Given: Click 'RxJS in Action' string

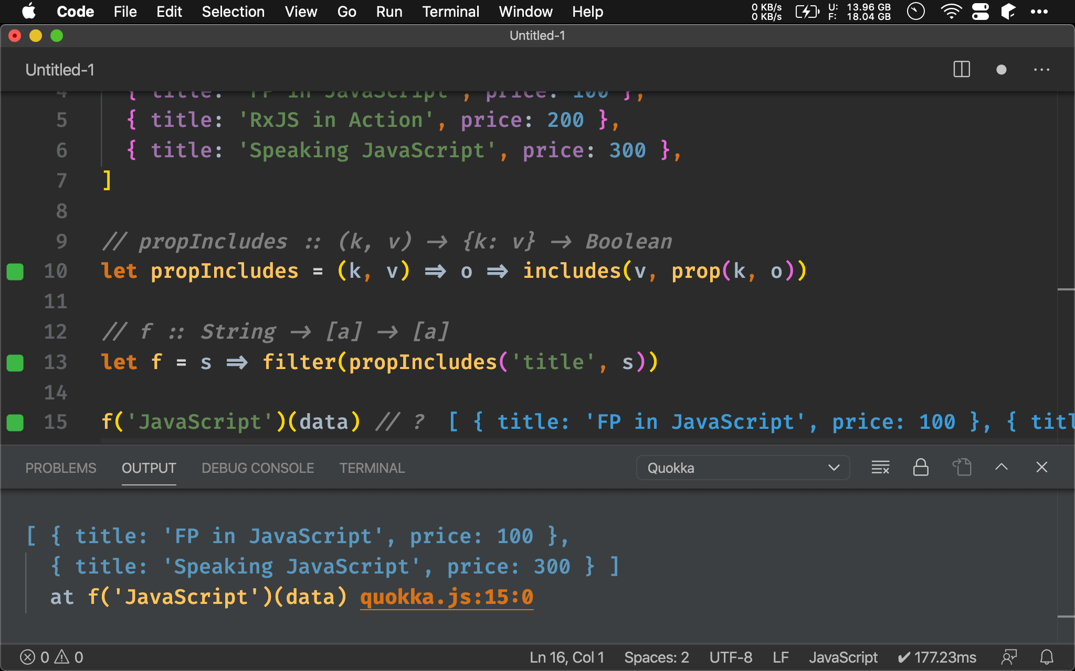Looking at the screenshot, I should click(x=336, y=121).
